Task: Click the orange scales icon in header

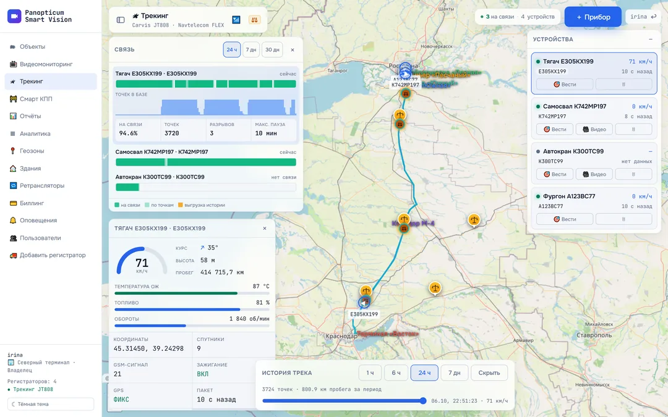Action: (254, 20)
